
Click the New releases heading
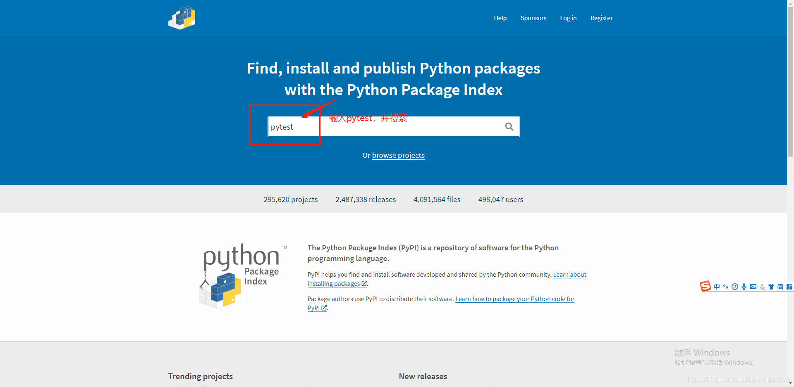(423, 376)
